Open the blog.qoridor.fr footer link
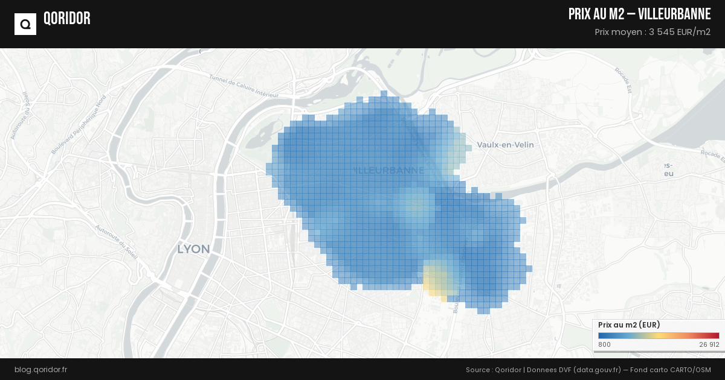Screen dimensions: 725x380 click(x=40, y=369)
